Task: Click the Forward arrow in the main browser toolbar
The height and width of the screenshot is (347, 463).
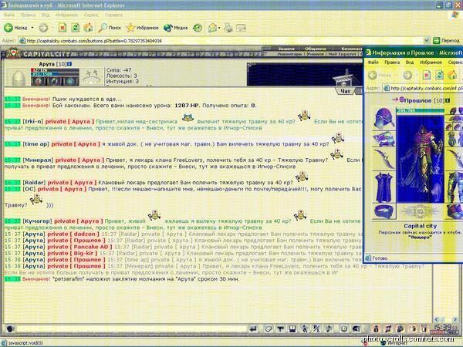Action: tap(43, 28)
